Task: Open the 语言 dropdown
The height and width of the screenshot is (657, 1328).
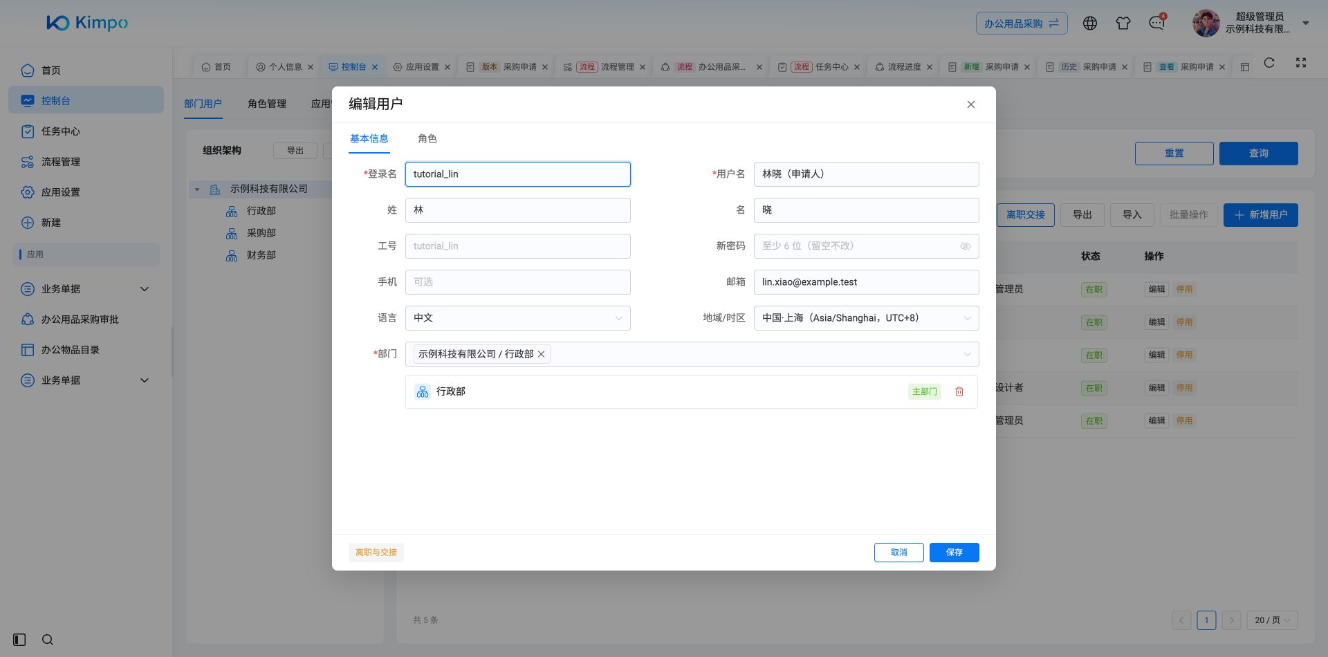Action: tap(518, 318)
